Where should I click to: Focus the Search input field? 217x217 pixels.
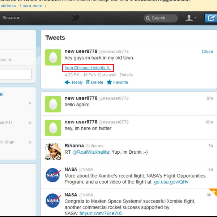coord(161,18)
